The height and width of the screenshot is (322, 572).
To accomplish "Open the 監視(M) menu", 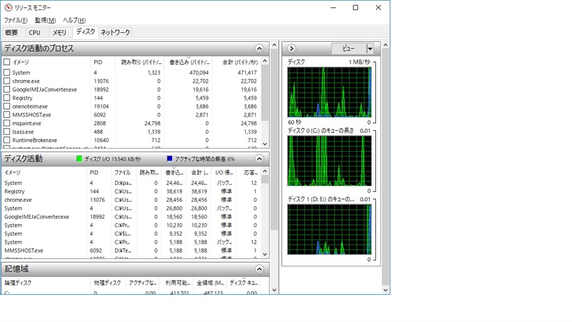I will [x=45, y=20].
